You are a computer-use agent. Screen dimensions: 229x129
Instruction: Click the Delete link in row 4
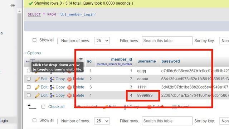coord(79,95)
